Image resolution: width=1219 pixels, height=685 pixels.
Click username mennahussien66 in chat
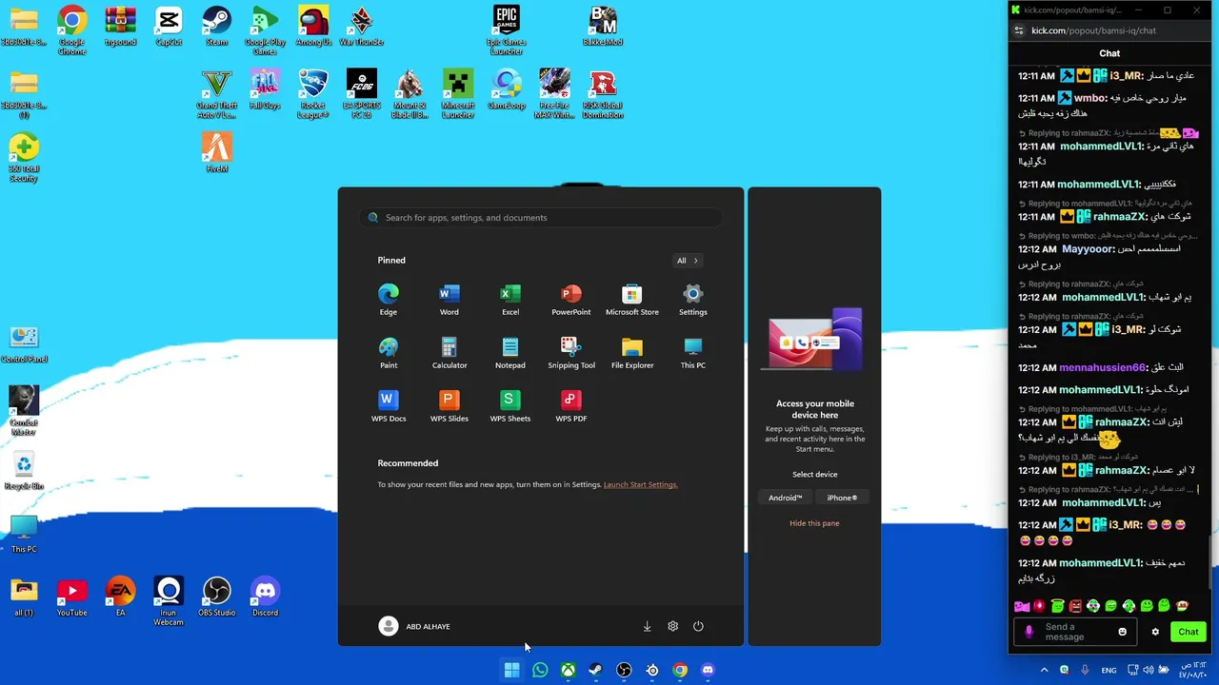[1102, 367]
